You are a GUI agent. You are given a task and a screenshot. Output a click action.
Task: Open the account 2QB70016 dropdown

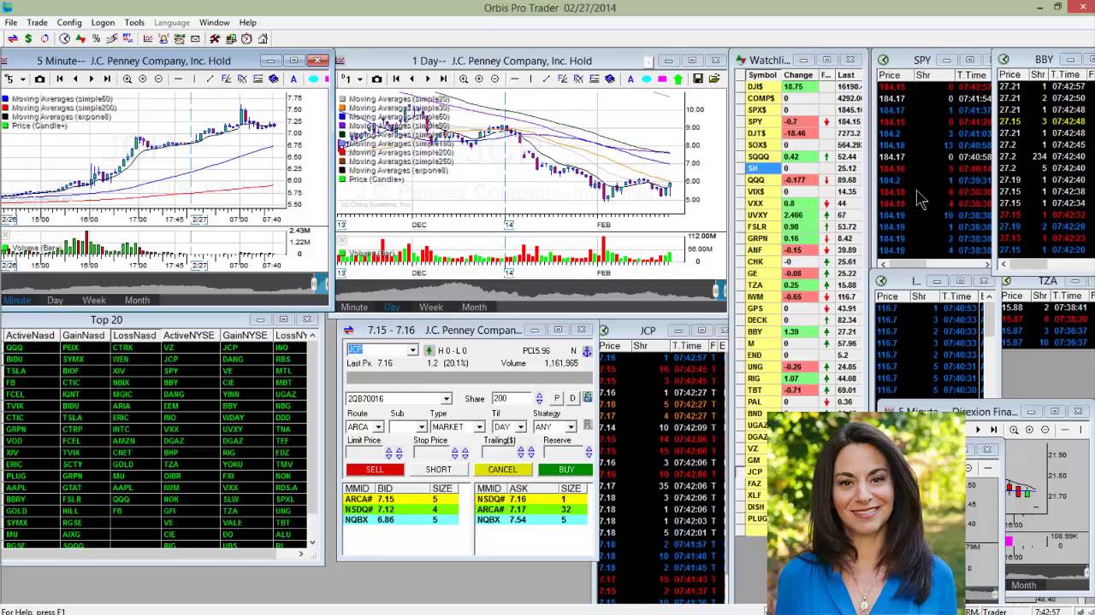click(446, 399)
